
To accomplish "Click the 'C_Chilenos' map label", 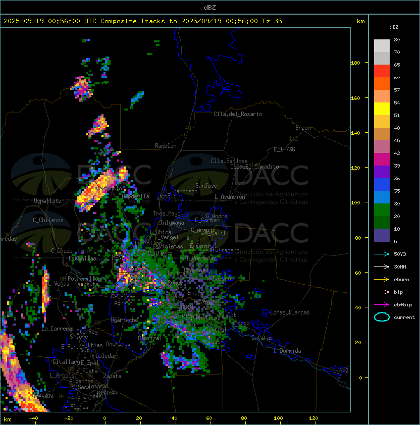I will [48, 220].
